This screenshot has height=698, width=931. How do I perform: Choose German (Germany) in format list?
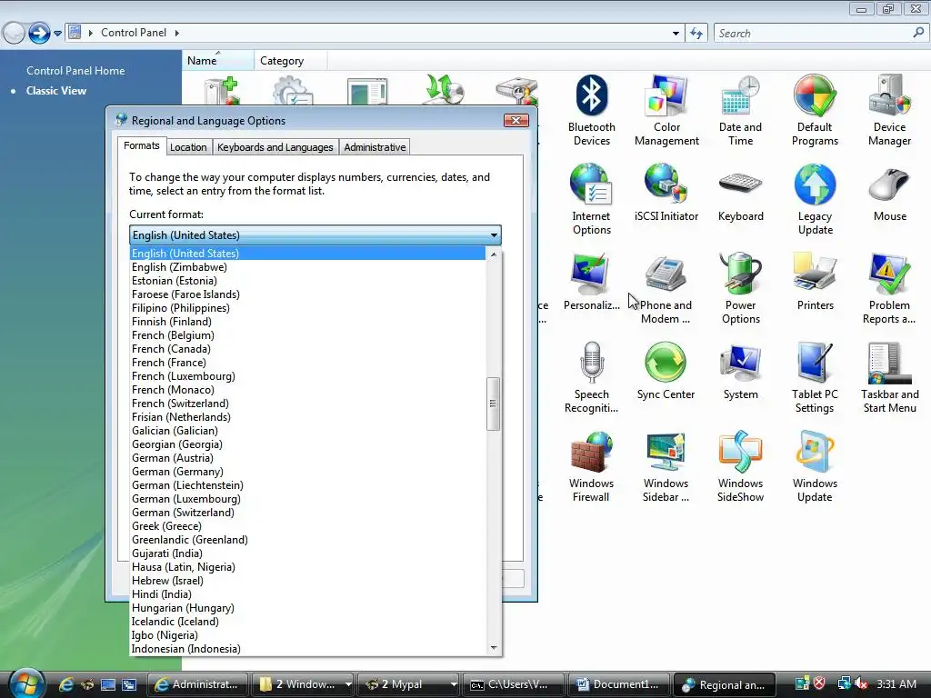pyautogui.click(x=308, y=472)
